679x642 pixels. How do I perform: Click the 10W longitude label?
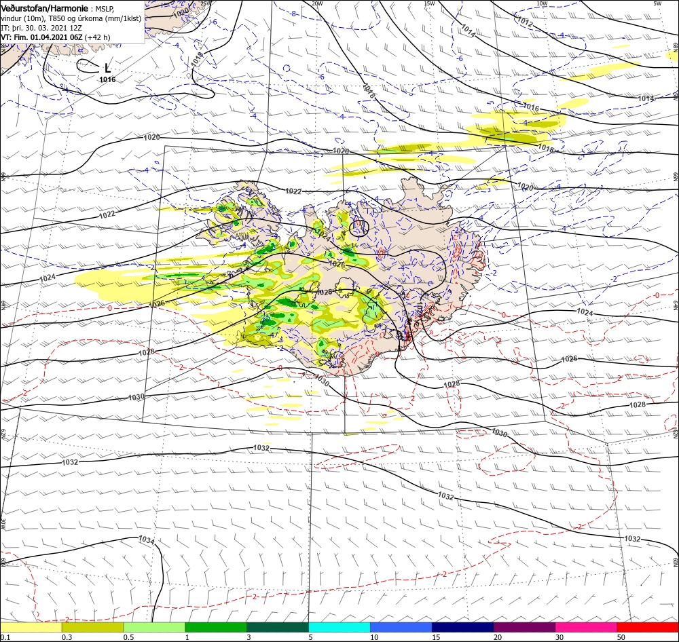tap(542, 3)
